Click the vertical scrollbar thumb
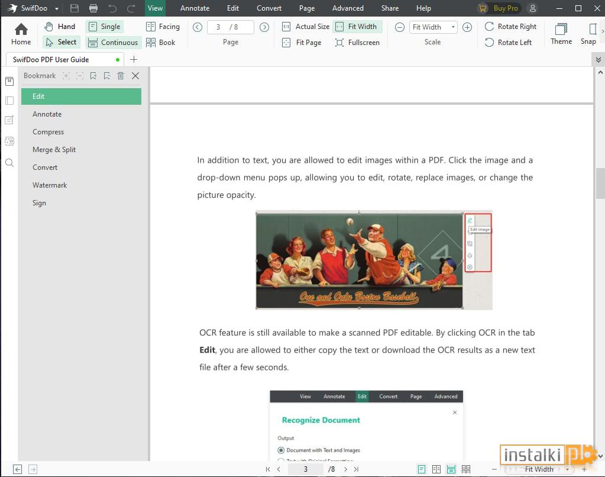The width and height of the screenshot is (605, 477). tap(600, 183)
